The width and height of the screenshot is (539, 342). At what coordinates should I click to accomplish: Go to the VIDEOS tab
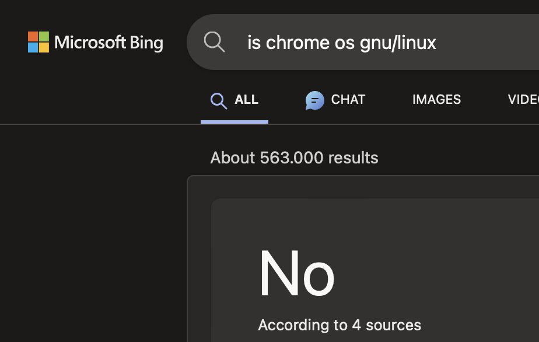pyautogui.click(x=523, y=100)
